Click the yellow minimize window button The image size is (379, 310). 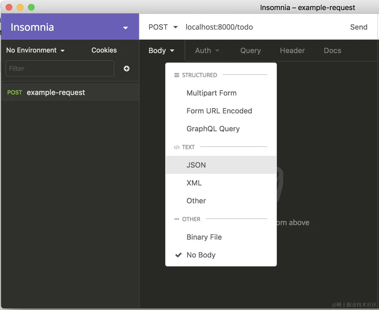[20, 8]
